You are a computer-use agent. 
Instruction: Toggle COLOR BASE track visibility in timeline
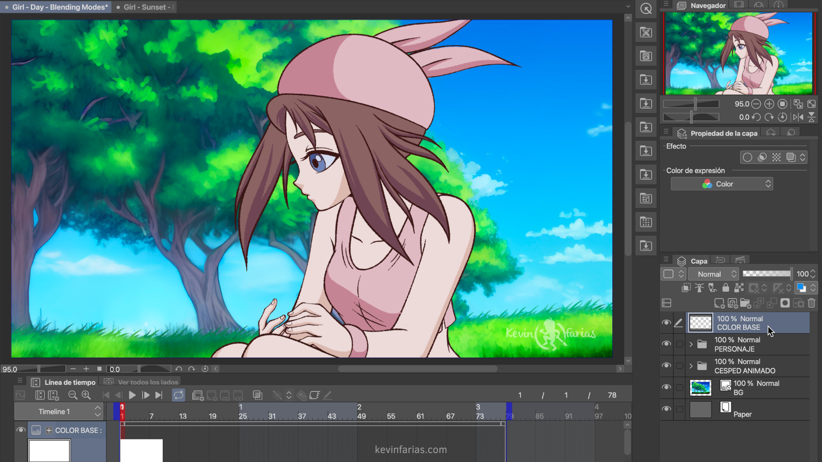point(21,430)
